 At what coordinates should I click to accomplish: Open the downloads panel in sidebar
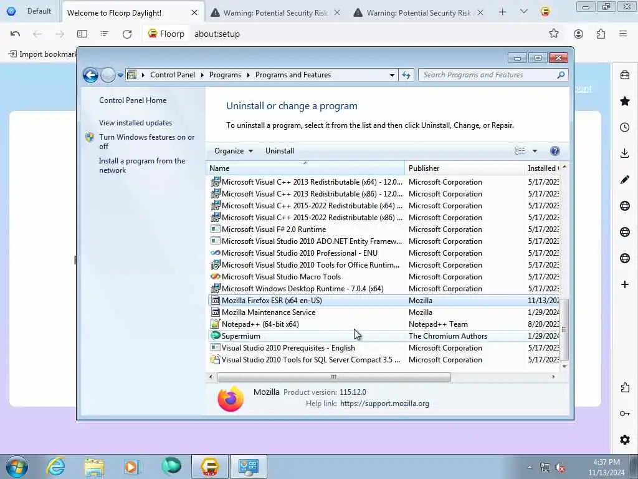pos(625,153)
